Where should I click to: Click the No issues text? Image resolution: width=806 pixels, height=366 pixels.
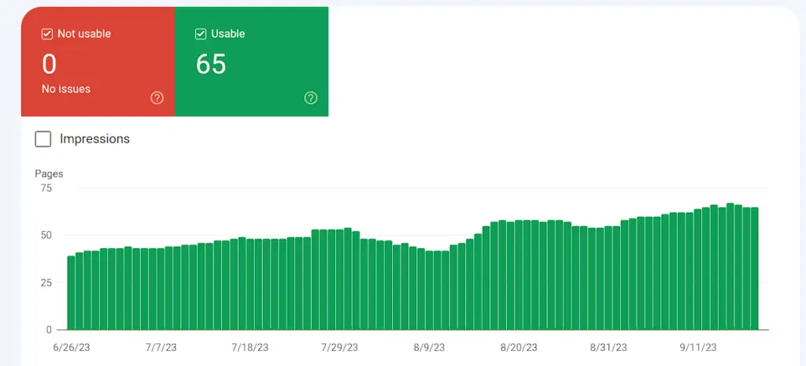click(x=66, y=90)
